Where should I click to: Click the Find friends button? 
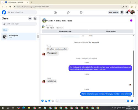click(x=113, y=12)
